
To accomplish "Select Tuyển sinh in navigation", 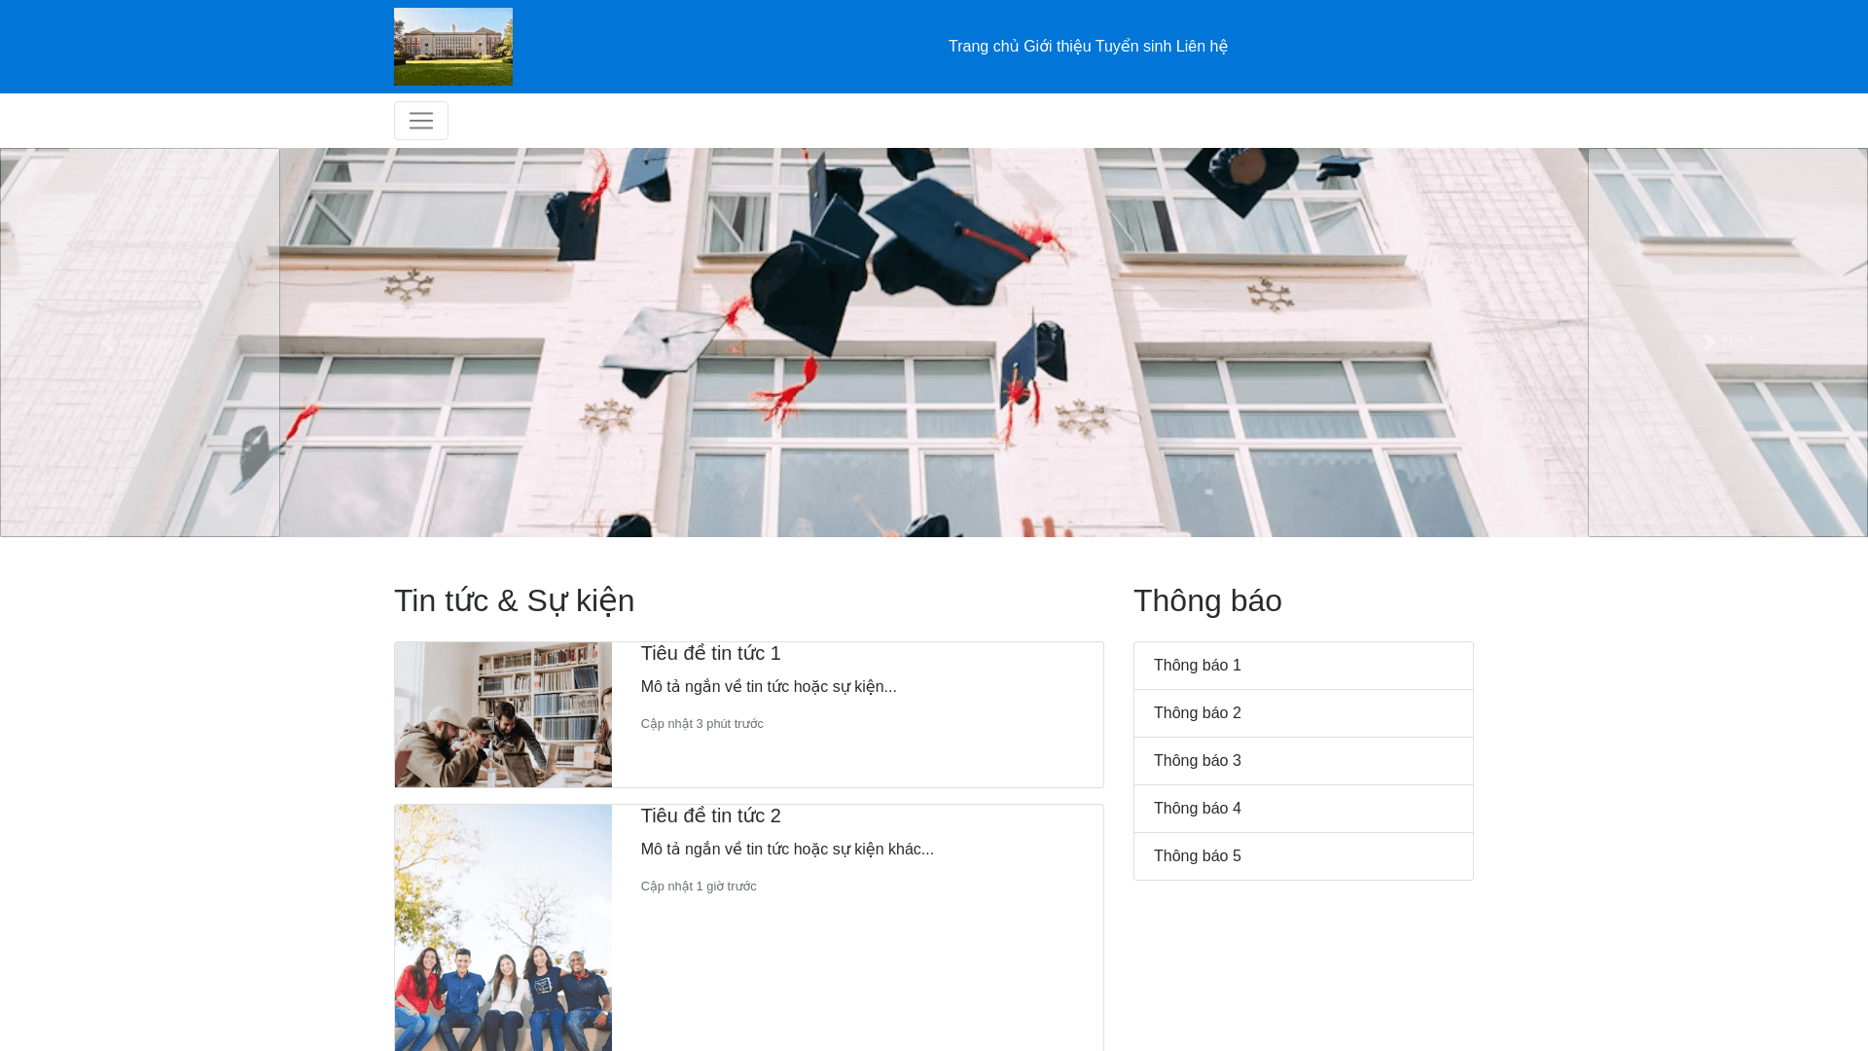I will [1132, 47].
